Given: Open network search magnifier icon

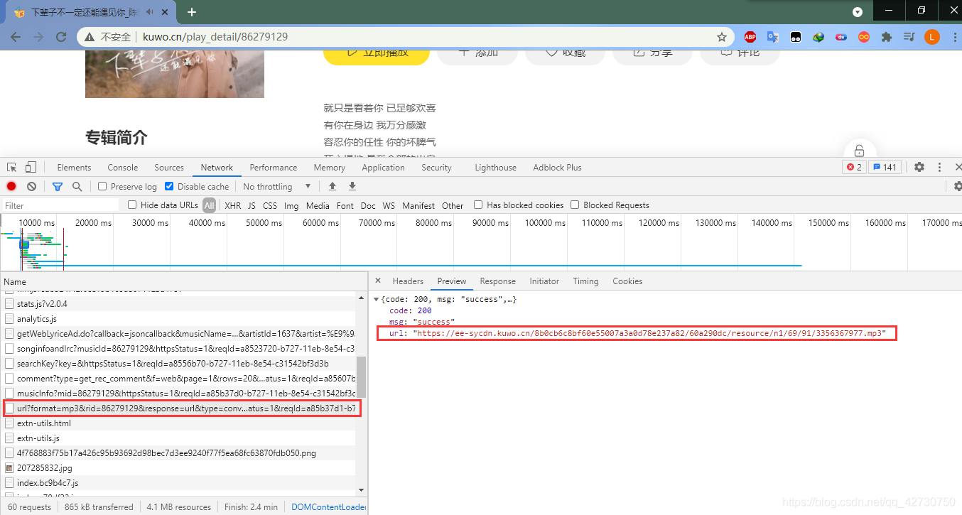Looking at the screenshot, I should coord(77,186).
